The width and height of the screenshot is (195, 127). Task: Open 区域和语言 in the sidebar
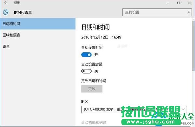(x=38, y=35)
